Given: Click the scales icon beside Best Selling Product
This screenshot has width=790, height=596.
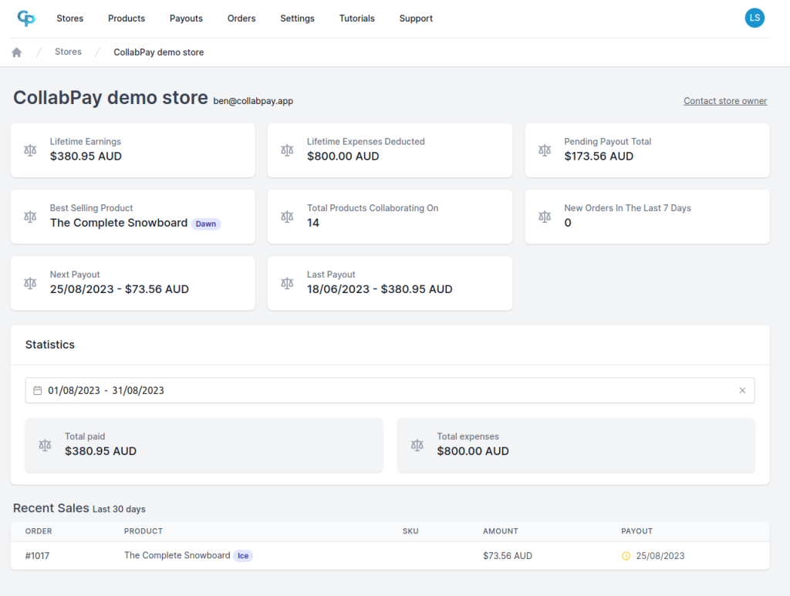Looking at the screenshot, I should pos(30,217).
